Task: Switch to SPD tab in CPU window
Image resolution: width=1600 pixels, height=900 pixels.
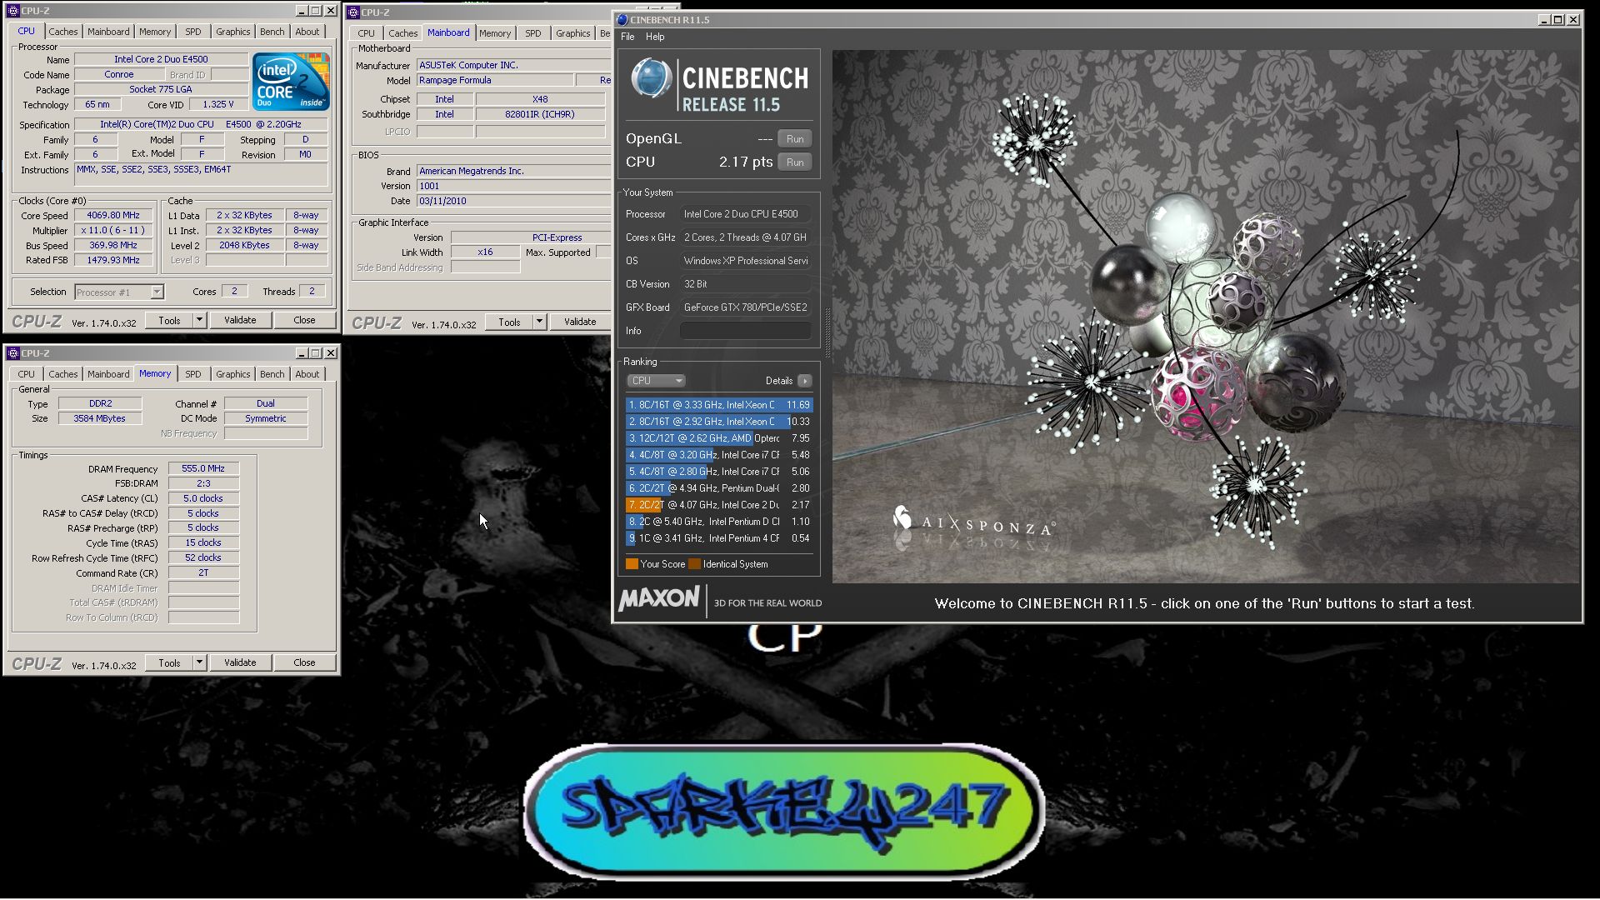Action: click(193, 32)
